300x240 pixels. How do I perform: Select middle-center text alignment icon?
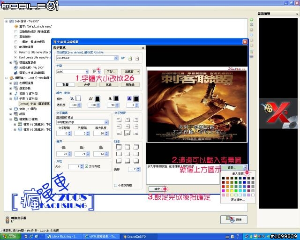[x=127, y=127]
